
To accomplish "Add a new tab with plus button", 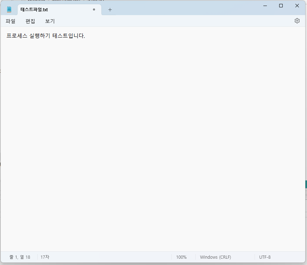I will coord(110,9).
